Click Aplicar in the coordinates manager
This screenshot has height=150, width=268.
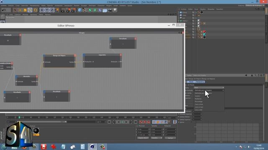tap(170, 138)
